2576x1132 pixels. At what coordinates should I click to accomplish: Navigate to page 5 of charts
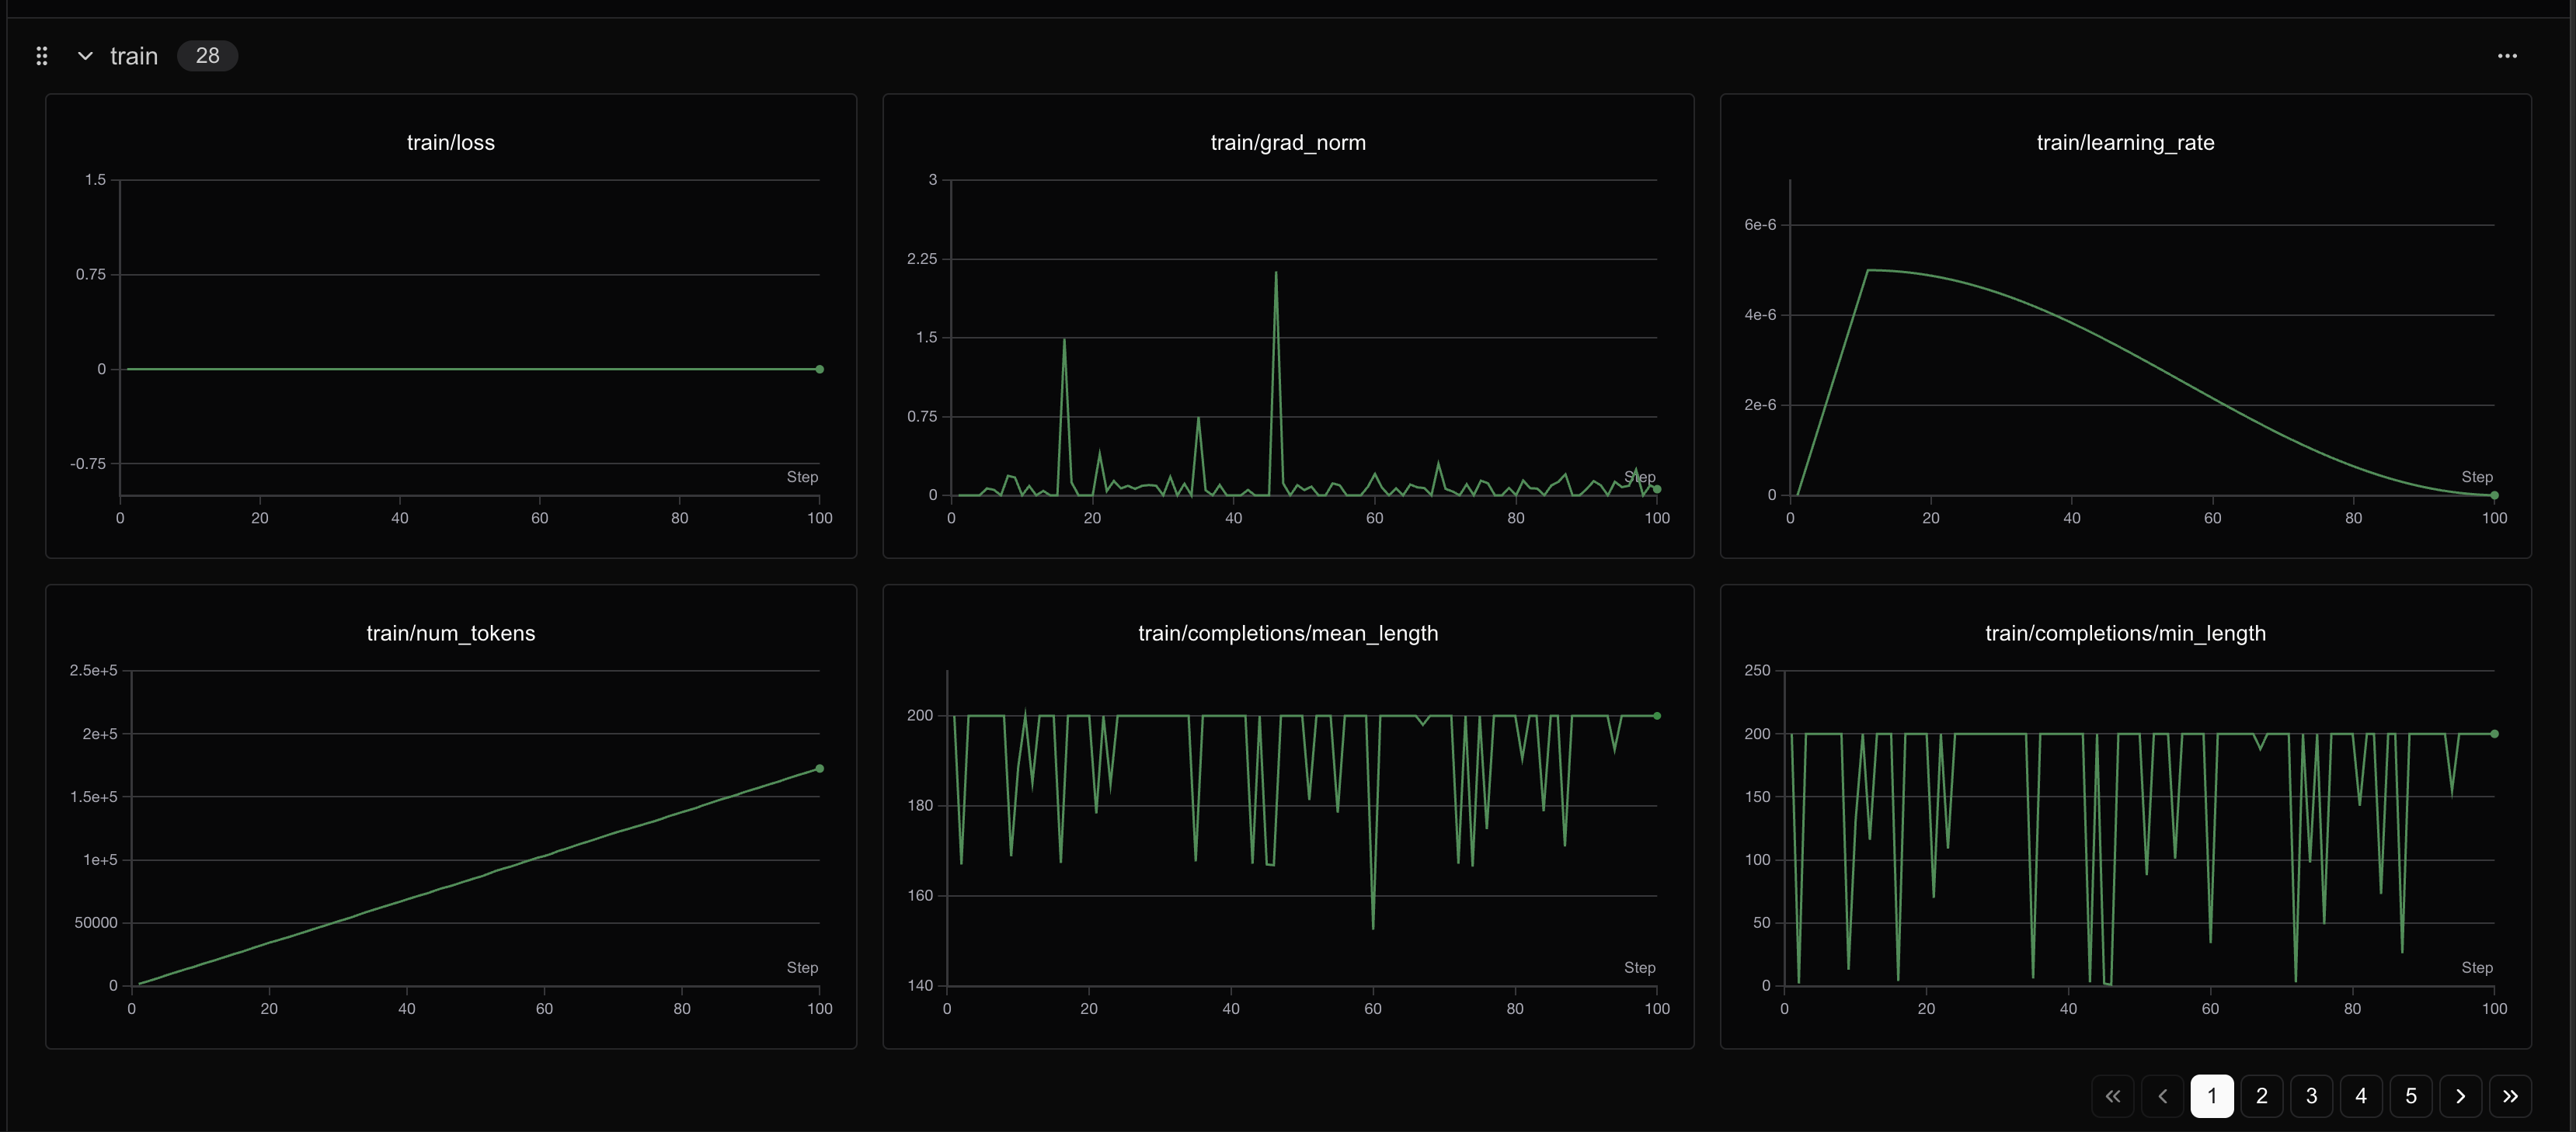2411,1096
